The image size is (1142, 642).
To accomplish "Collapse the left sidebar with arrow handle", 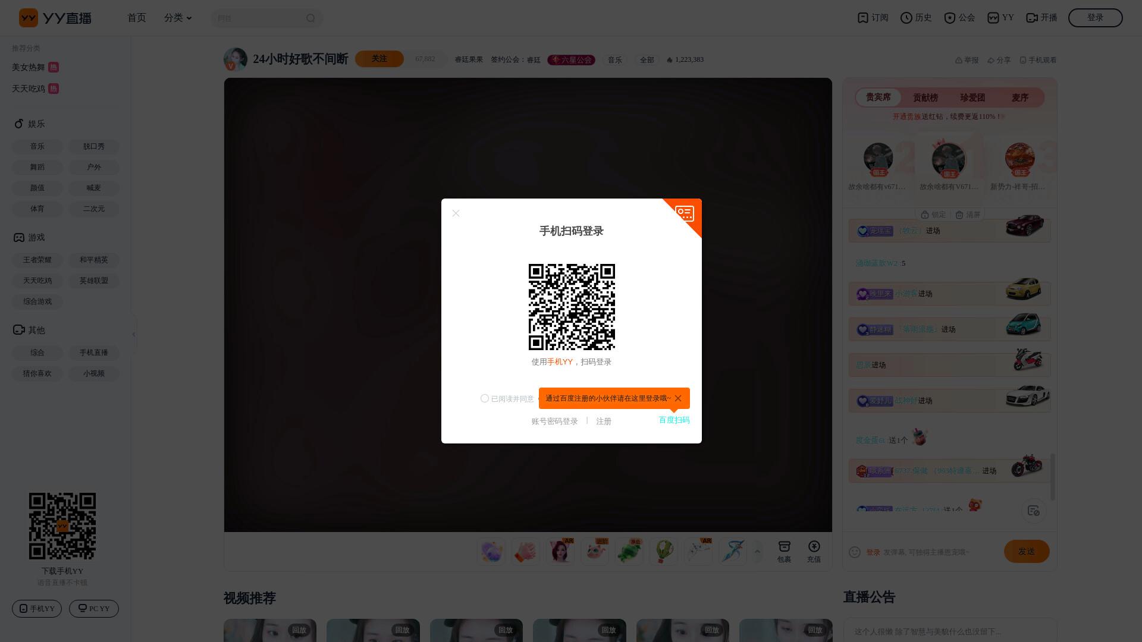I will tap(134, 334).
